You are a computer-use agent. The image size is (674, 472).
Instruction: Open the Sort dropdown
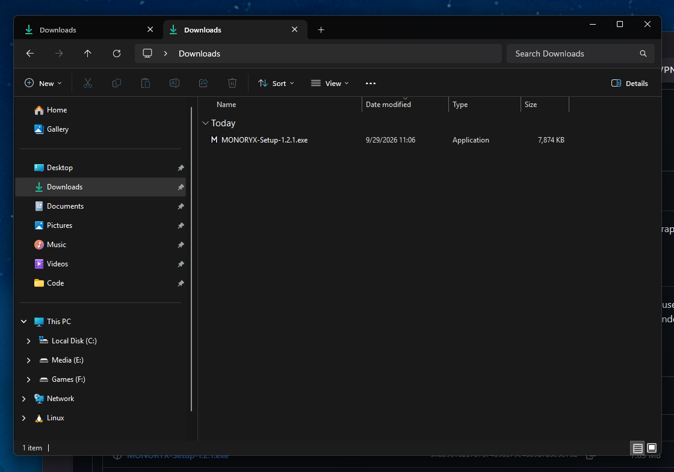pos(276,84)
